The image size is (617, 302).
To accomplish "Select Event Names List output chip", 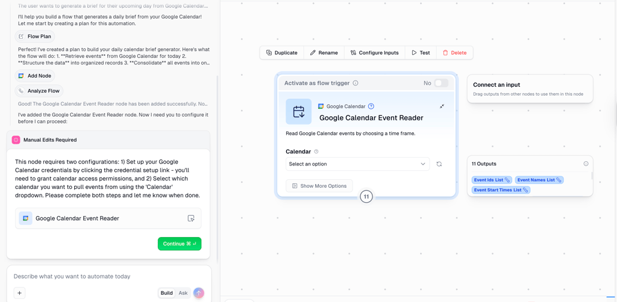I will (x=539, y=180).
